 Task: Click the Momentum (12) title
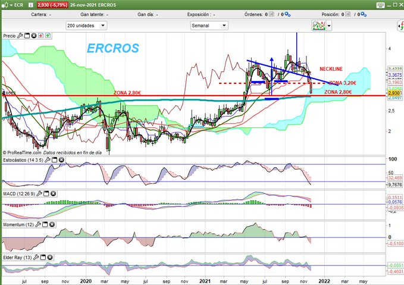pyautogui.click(x=18, y=224)
